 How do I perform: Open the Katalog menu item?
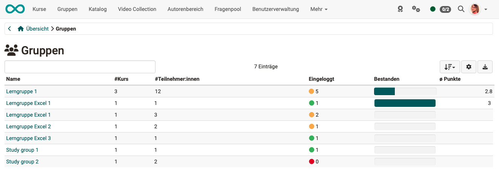coord(97,9)
